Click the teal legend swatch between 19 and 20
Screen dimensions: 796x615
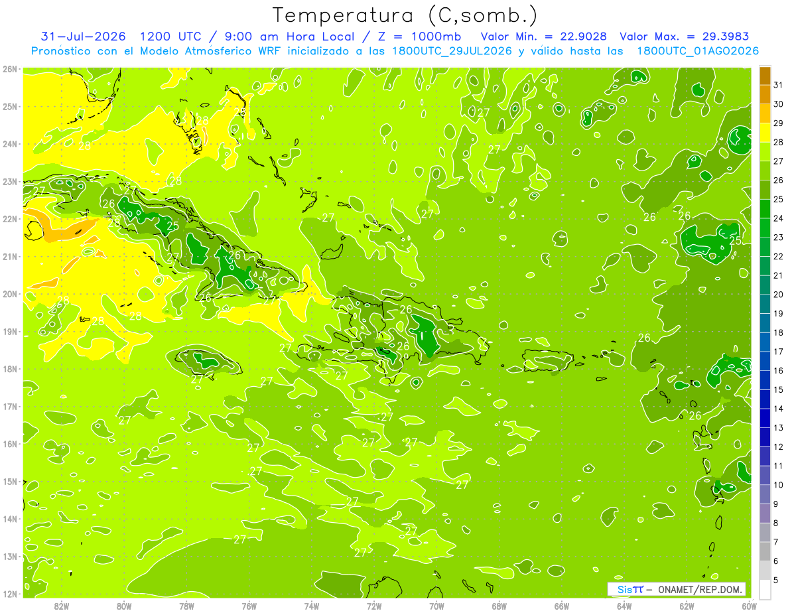[765, 304]
